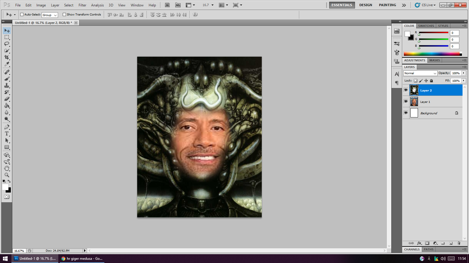Switch to the Swatches tab
469x263 pixels.
pos(426,26)
